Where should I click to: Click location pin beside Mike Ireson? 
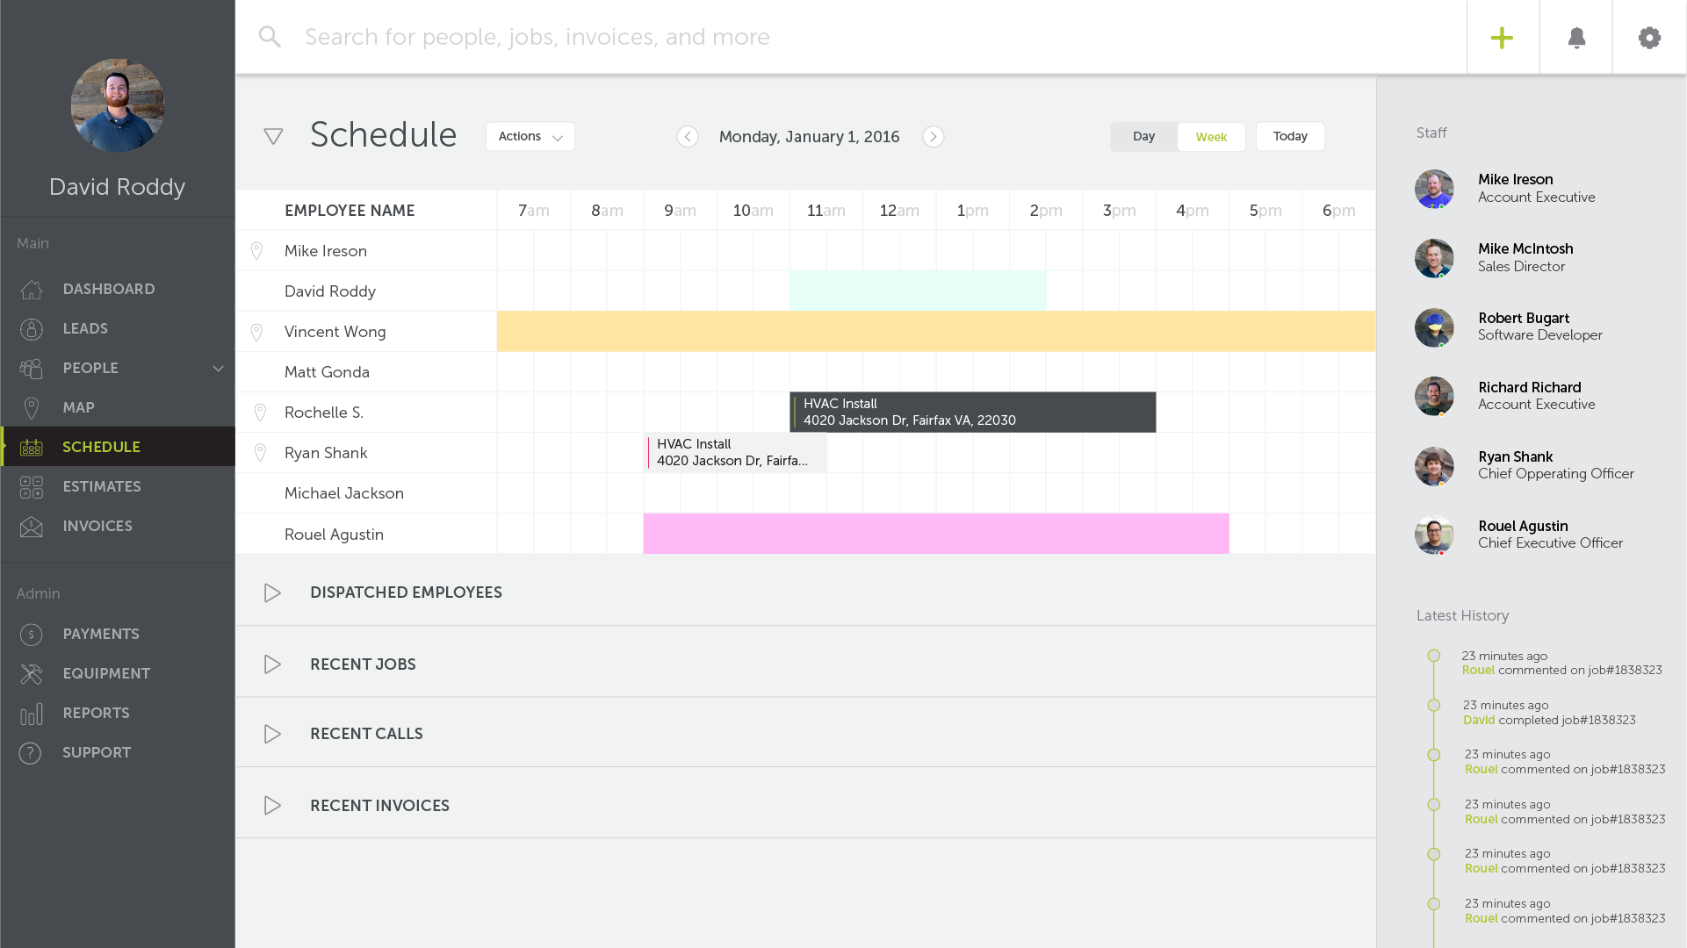coord(256,251)
